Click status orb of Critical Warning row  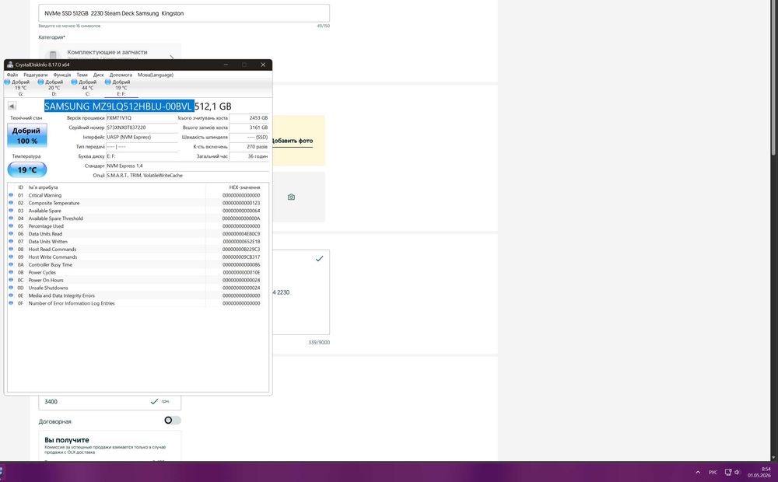click(x=11, y=195)
